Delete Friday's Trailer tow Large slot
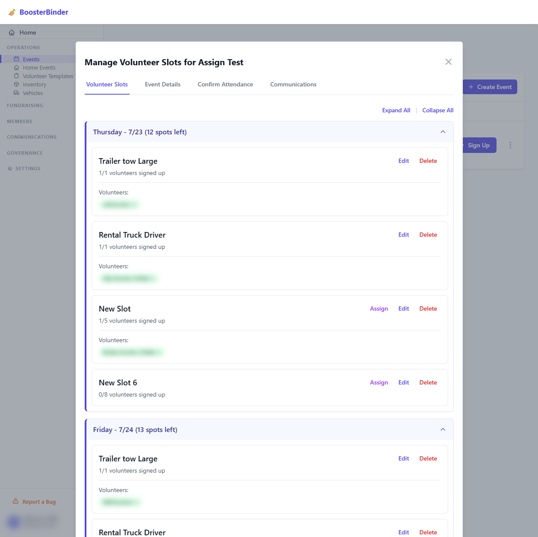 point(428,458)
